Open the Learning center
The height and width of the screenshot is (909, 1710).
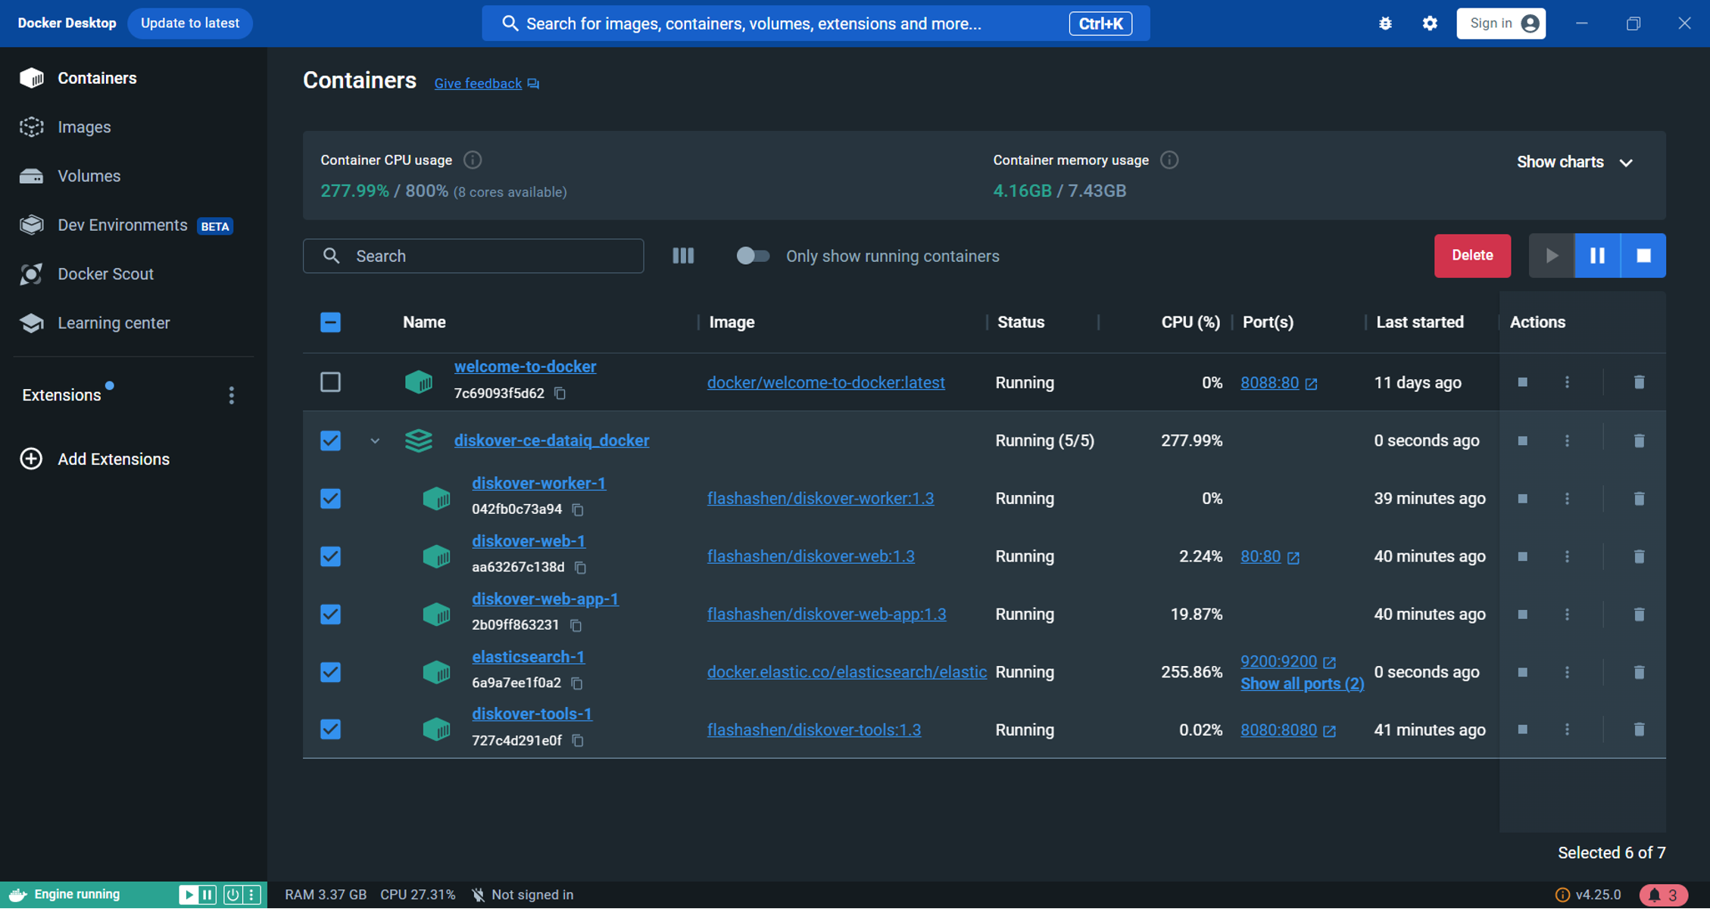(x=114, y=322)
